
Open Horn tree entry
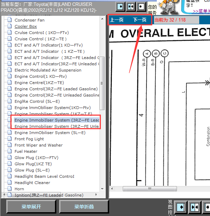19,189
